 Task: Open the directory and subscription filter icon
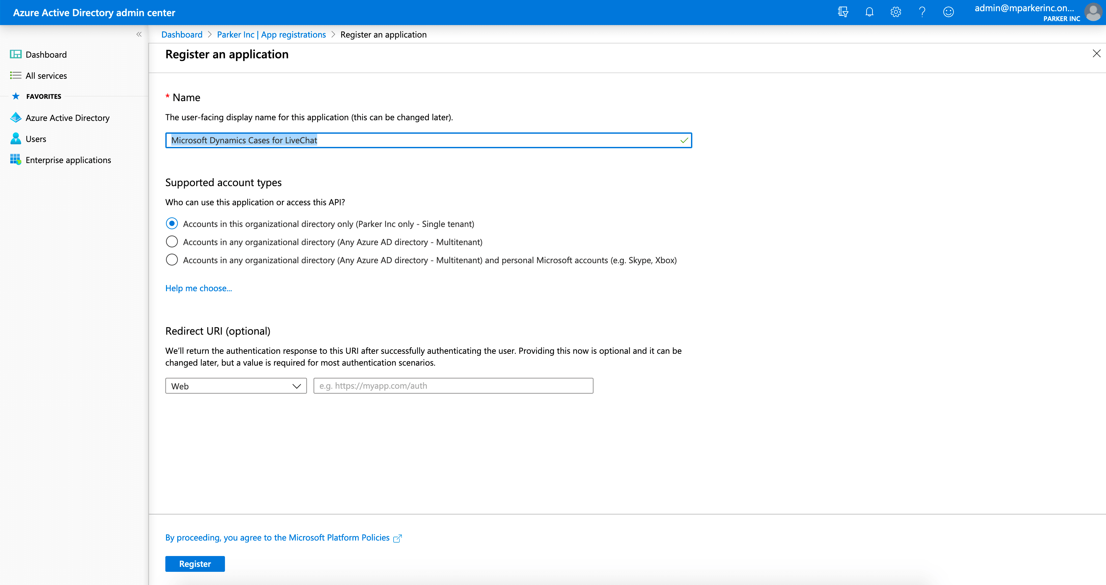tap(843, 12)
